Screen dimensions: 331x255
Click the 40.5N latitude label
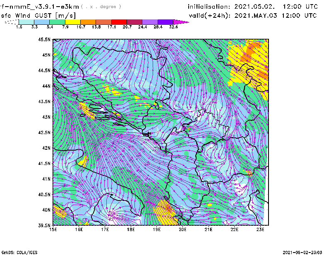tap(44, 195)
